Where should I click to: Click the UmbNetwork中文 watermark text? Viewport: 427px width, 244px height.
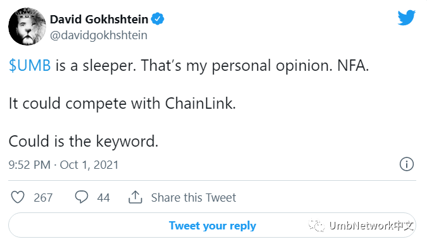[x=371, y=226]
